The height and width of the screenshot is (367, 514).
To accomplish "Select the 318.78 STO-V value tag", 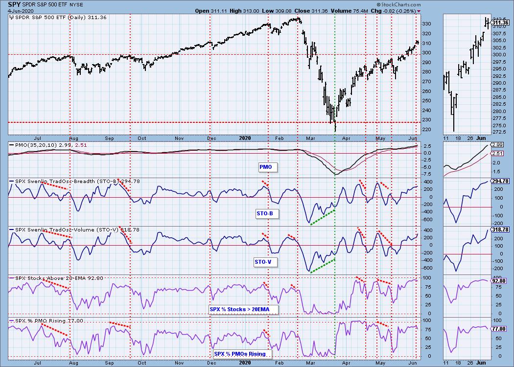I will pyautogui.click(x=501, y=229).
